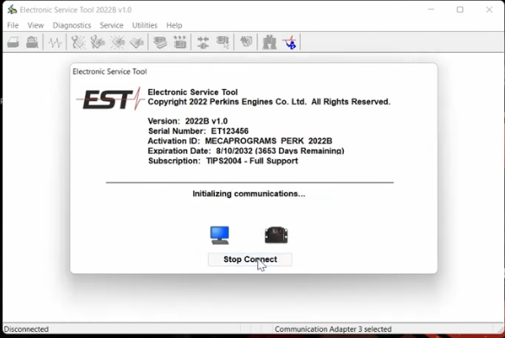Open the Utilities menu
This screenshot has height=338, width=505.
point(145,25)
